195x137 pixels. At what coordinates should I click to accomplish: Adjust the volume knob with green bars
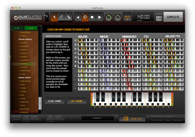(x=109, y=18)
